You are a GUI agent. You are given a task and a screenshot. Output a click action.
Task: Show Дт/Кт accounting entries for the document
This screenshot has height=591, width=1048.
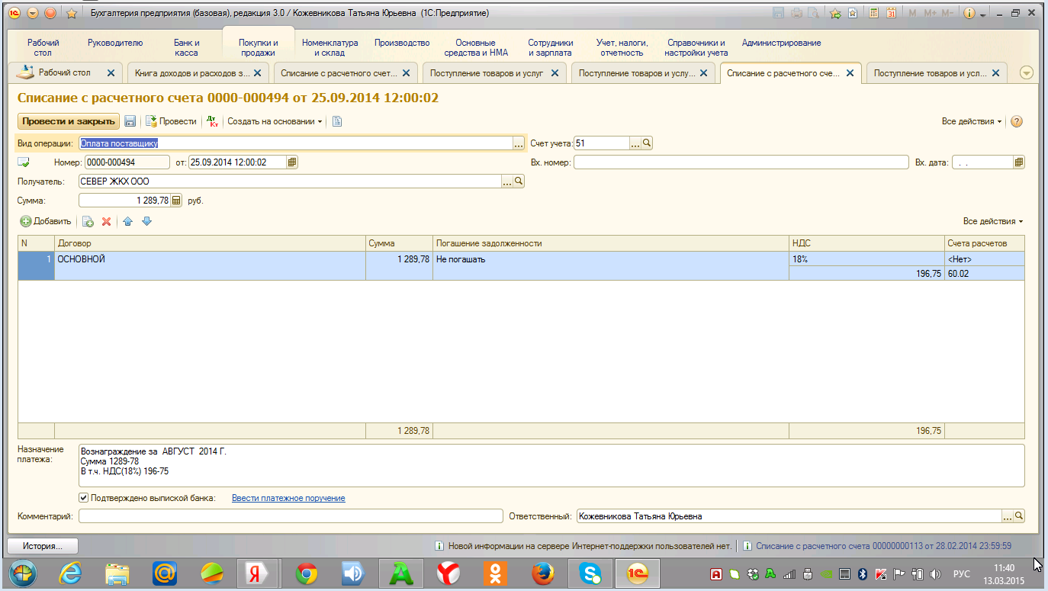pos(212,121)
